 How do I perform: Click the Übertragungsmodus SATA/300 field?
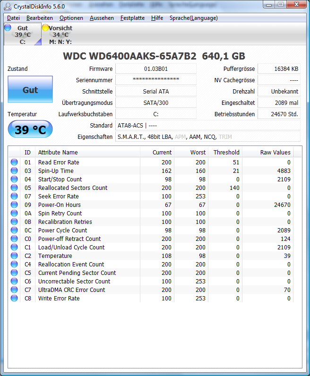click(156, 103)
